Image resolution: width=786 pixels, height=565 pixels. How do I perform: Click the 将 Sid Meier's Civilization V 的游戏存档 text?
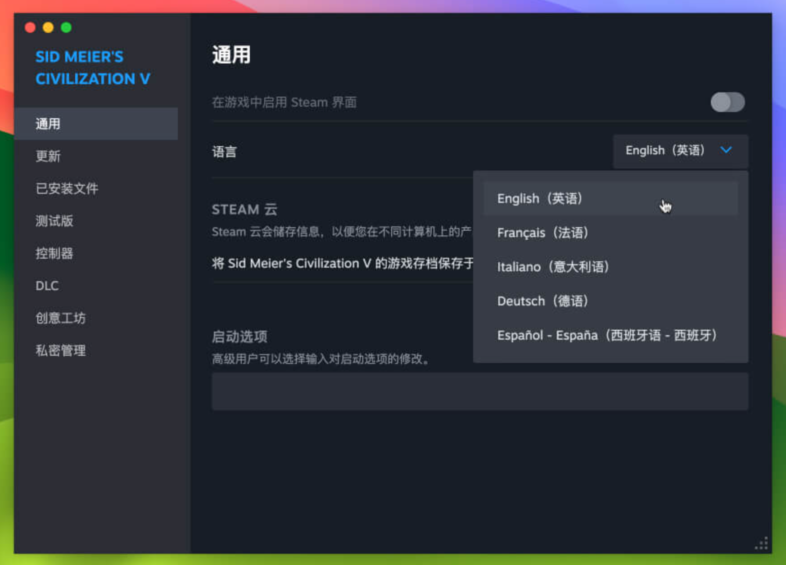342,263
